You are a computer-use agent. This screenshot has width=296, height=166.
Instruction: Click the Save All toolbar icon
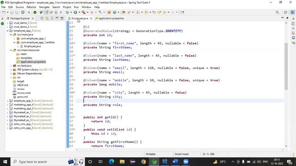pos(17,12)
